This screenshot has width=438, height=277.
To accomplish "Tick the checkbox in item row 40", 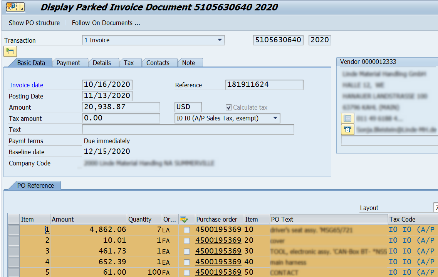I will point(187,262).
